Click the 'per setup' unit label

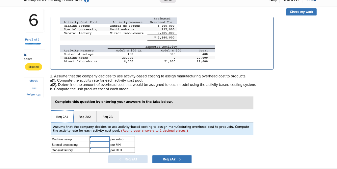coord(117,139)
